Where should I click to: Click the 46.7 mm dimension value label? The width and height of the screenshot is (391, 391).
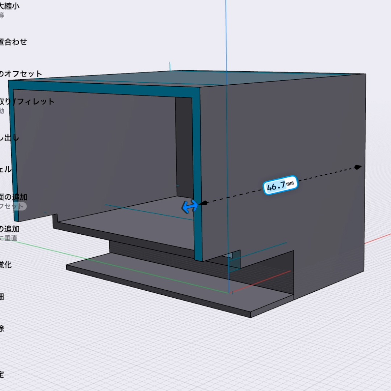point(280,186)
